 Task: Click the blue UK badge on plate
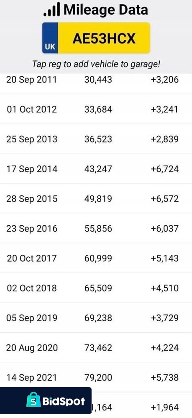pos(50,38)
